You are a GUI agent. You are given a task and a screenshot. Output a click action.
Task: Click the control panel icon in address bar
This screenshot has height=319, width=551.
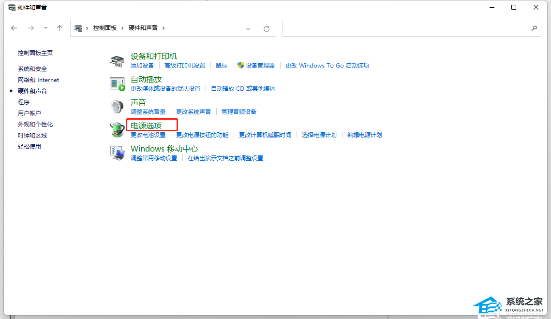(x=78, y=28)
